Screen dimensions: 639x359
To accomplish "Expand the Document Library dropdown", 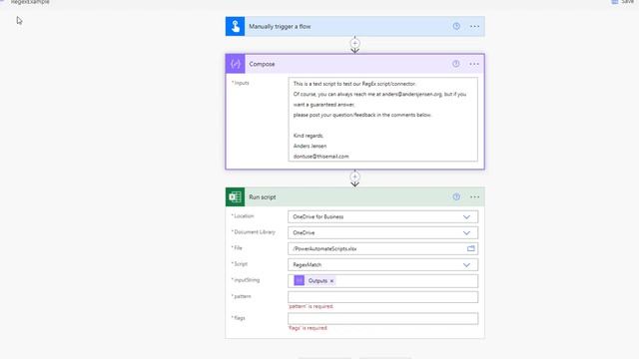I will pyautogui.click(x=466, y=232).
